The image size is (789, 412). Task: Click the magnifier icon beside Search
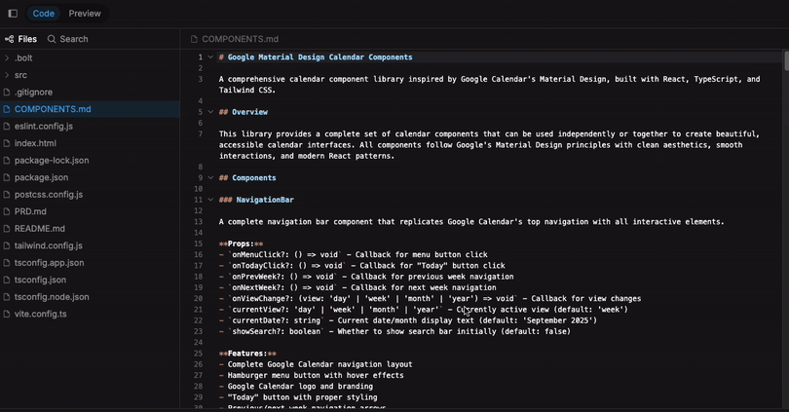pos(52,39)
